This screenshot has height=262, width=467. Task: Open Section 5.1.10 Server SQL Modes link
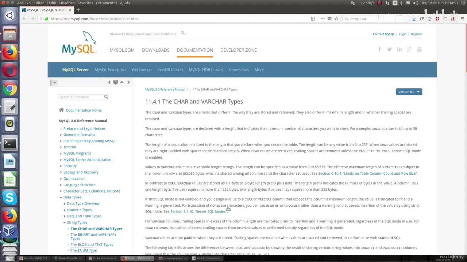click(198, 211)
